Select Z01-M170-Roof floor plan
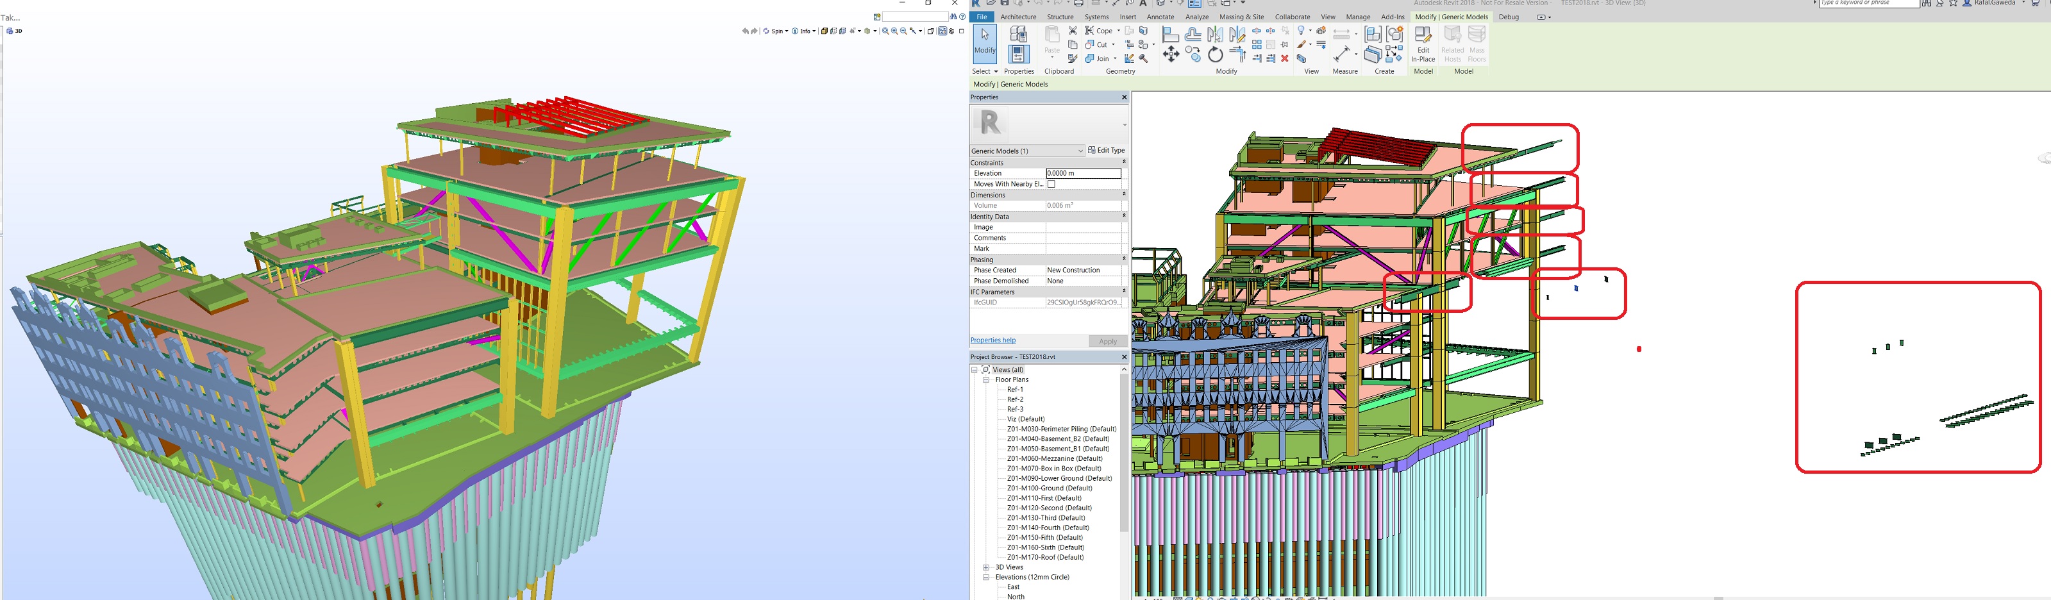Viewport: 2051px width, 600px height. [1046, 558]
